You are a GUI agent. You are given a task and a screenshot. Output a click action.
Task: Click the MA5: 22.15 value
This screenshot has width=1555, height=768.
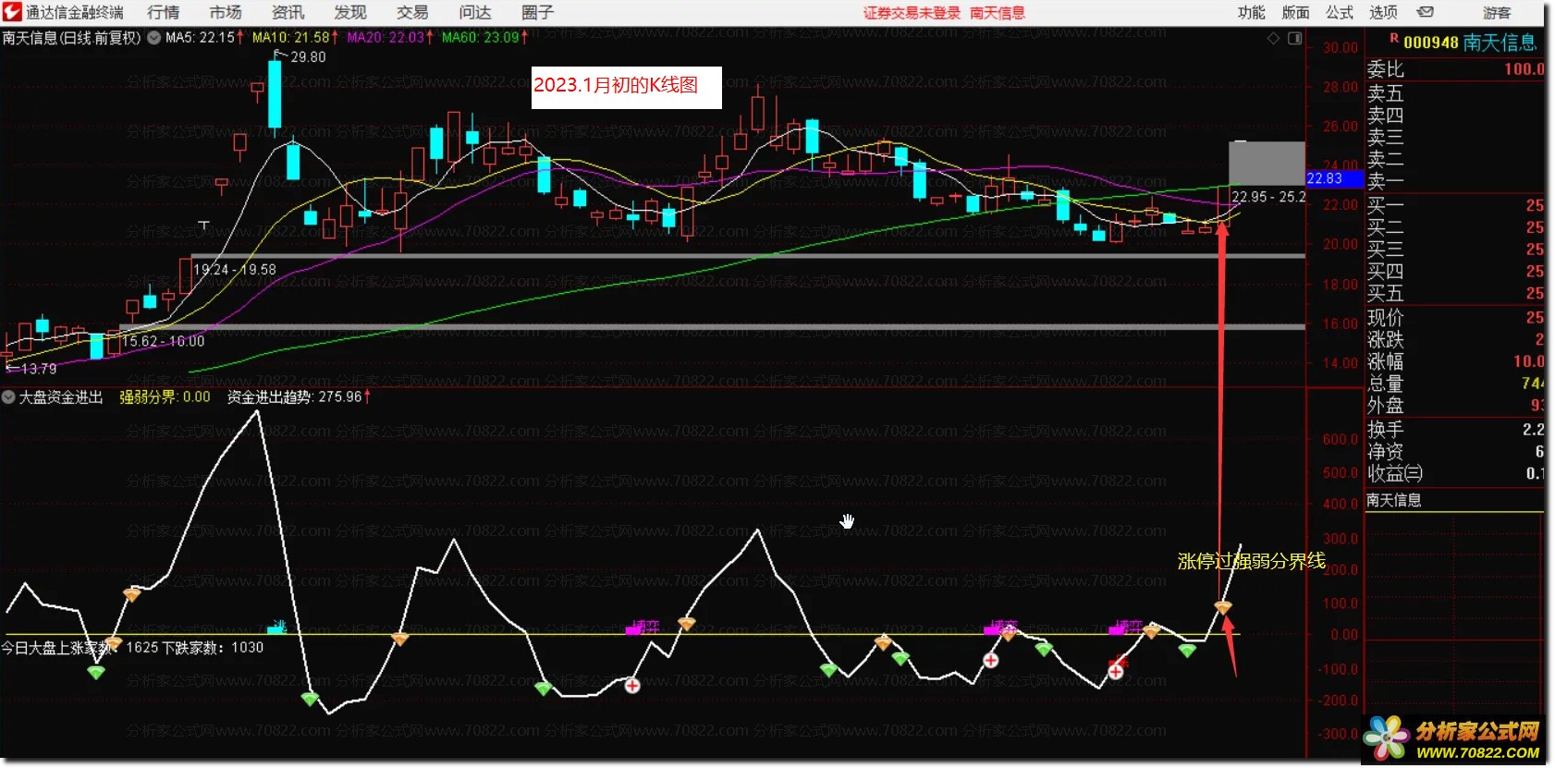point(204,38)
